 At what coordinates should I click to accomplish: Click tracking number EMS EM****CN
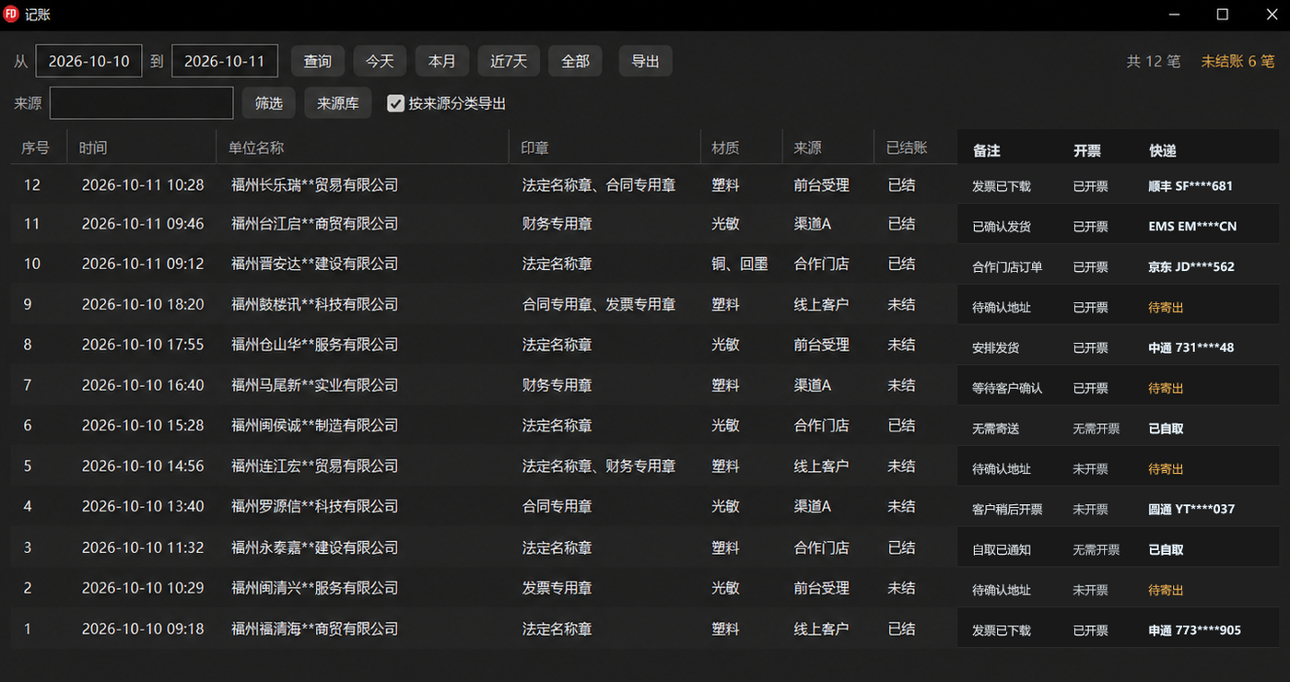(x=1192, y=227)
